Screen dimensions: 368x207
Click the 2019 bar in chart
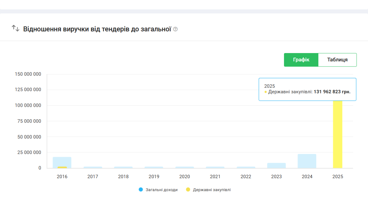pos(154,167)
